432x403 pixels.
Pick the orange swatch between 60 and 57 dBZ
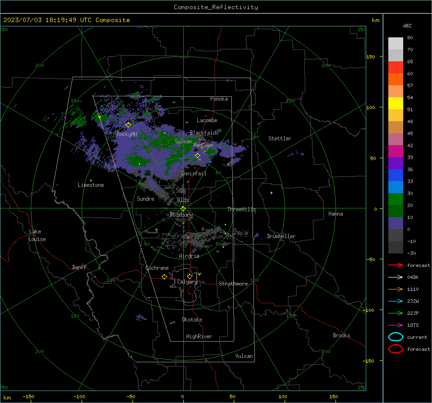pyautogui.click(x=396, y=80)
